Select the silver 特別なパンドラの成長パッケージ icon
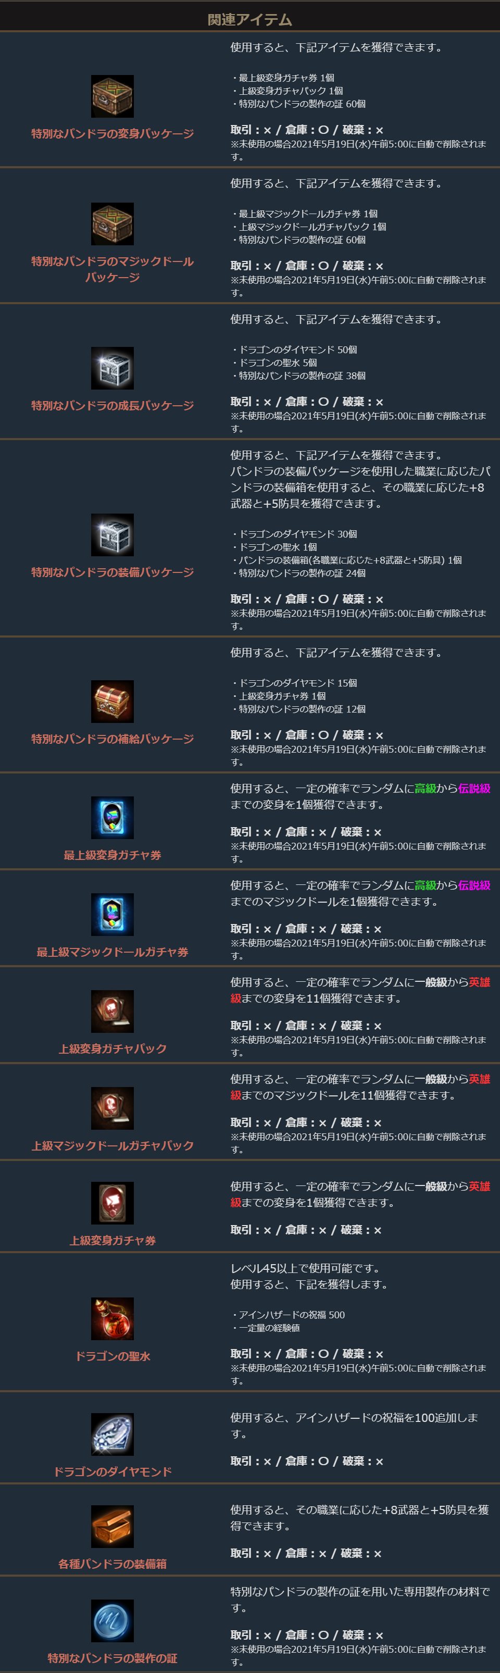 (x=113, y=368)
